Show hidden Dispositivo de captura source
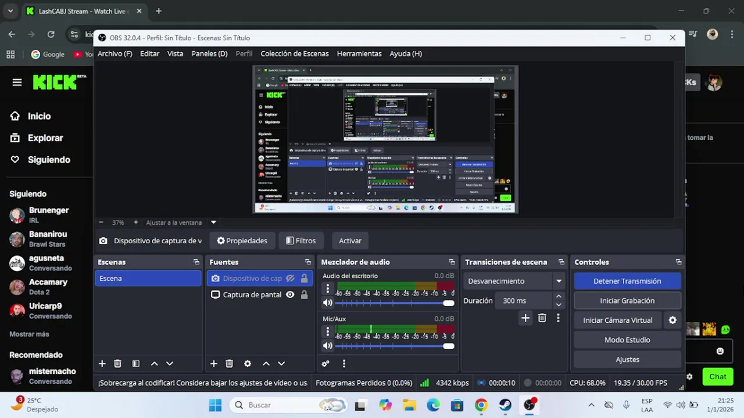The image size is (744, 418). 290,279
